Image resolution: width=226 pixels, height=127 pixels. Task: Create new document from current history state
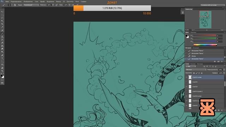point(215,61)
